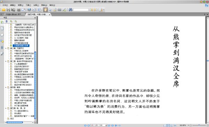Open the 后记 bookmark
This screenshot has height=127, width=209.
tap(12, 119)
